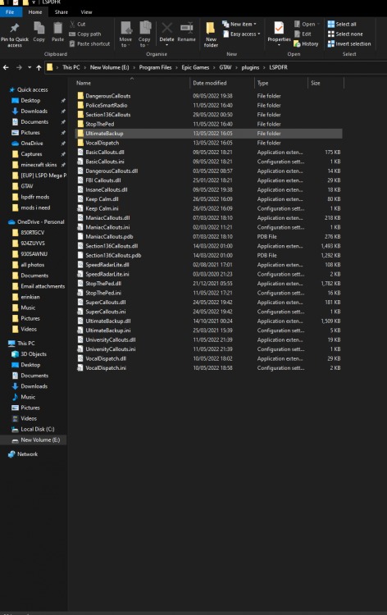
Task: Click Select none in the ribbon
Action: click(345, 34)
